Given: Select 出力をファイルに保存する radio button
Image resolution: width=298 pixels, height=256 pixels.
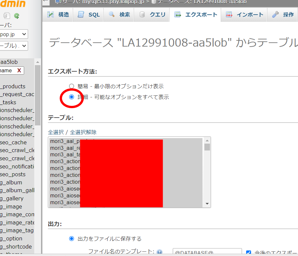Looking at the screenshot, I should click(72, 239).
